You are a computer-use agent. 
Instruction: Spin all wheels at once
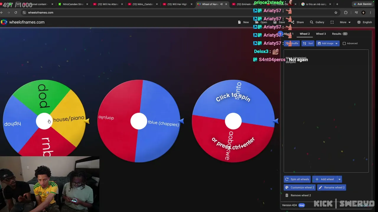tap(297, 179)
